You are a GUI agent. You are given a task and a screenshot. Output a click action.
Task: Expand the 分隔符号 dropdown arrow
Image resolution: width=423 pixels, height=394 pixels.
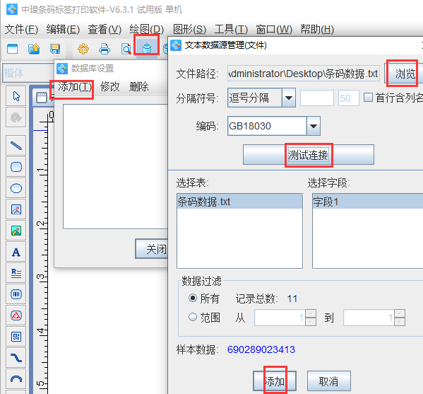pyautogui.click(x=289, y=98)
